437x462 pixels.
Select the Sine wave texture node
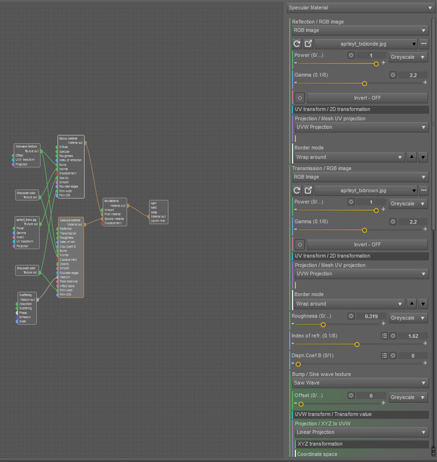tap(27, 155)
